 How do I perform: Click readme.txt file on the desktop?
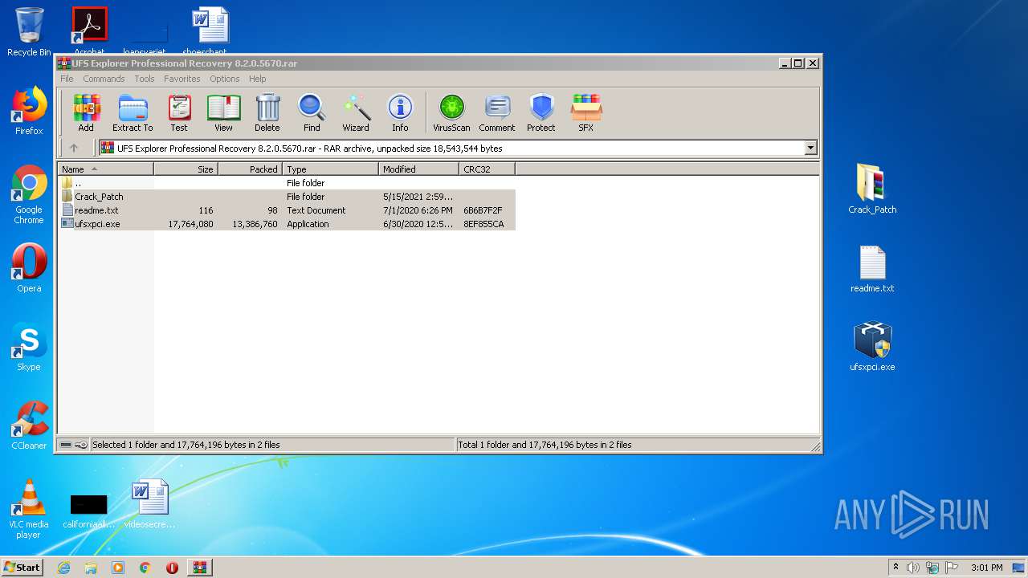(x=872, y=269)
